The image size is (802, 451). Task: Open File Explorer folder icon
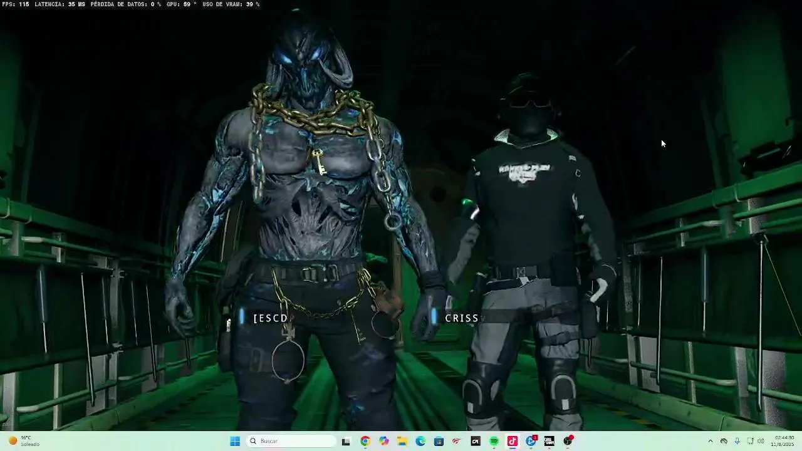402,441
